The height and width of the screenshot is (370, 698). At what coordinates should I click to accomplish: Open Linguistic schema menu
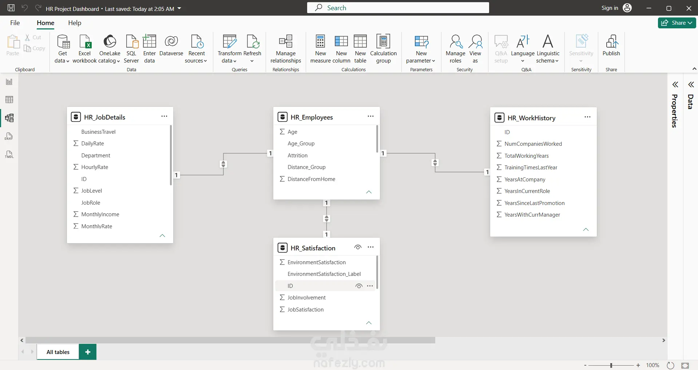pyautogui.click(x=548, y=49)
